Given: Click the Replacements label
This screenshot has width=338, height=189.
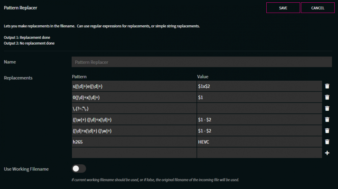Looking at the screenshot, I should tap(18, 78).
